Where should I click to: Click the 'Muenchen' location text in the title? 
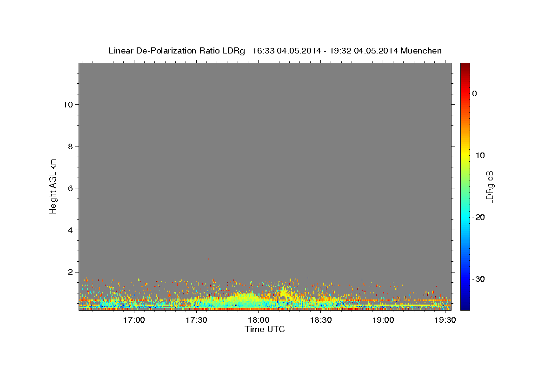coord(421,51)
